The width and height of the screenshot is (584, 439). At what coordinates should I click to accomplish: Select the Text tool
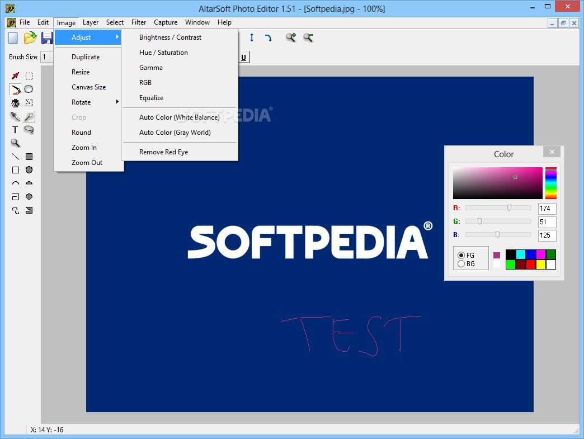(15, 130)
